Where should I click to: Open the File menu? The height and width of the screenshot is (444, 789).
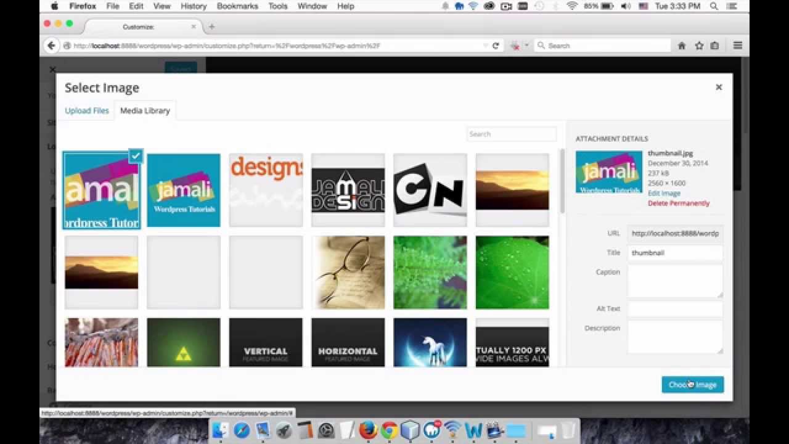click(x=113, y=6)
